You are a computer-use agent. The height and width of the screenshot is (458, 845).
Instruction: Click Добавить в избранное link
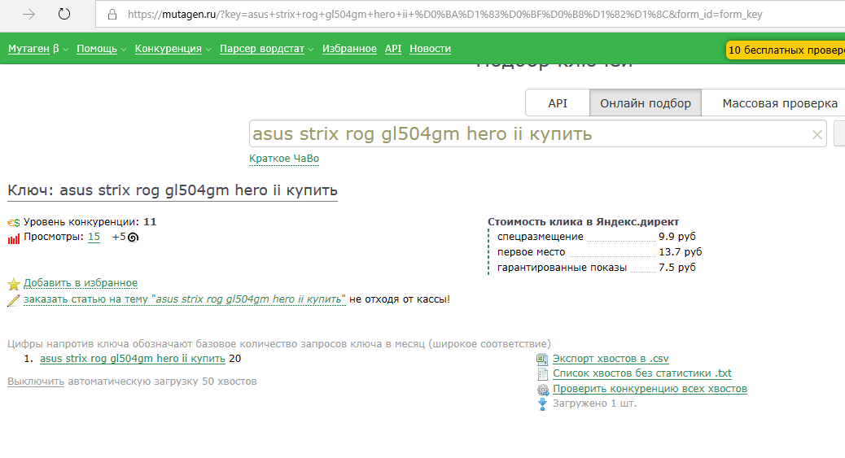coord(81,283)
